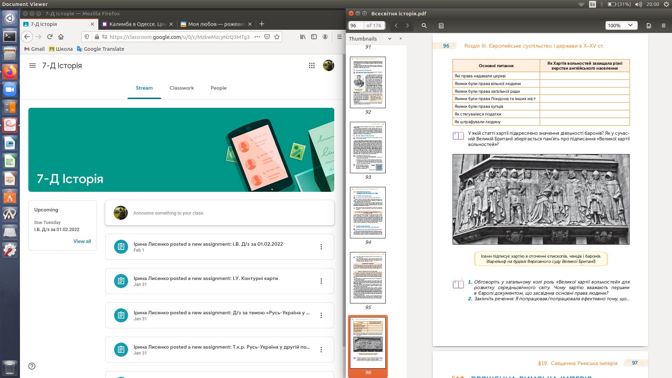
Task: Open Classroom main menu hamburger
Action: [33, 65]
